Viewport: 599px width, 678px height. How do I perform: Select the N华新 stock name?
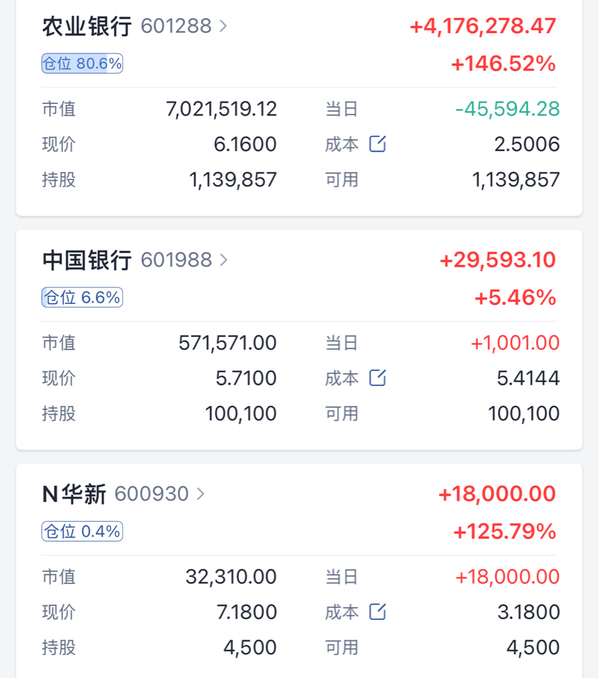click(74, 494)
